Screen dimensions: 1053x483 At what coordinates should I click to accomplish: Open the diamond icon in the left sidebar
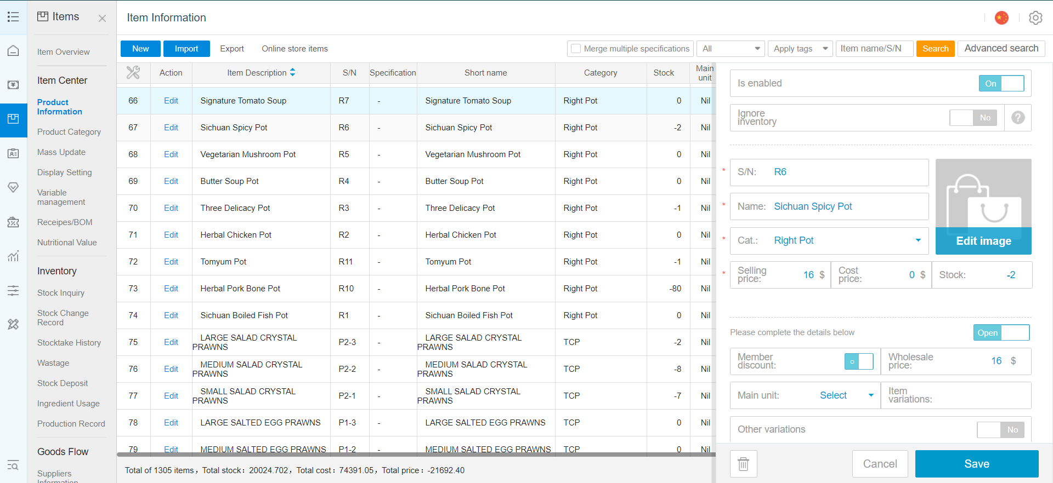pos(13,188)
